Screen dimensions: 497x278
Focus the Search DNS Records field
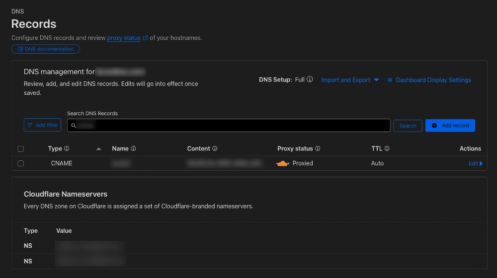pyautogui.click(x=229, y=126)
